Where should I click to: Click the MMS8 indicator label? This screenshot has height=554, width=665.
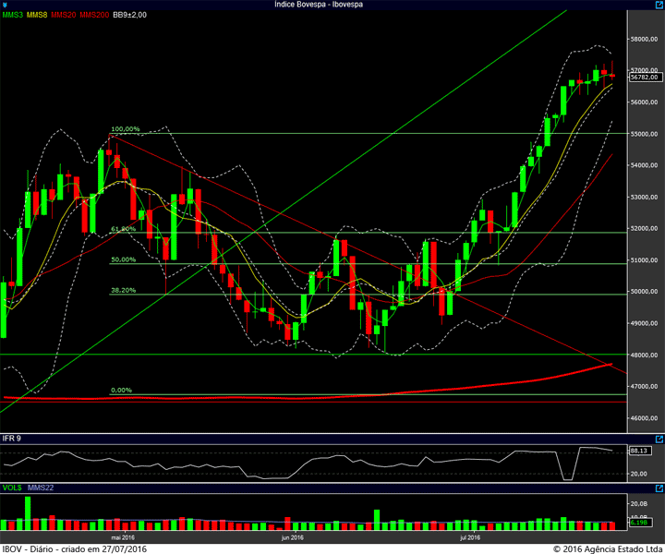37,15
